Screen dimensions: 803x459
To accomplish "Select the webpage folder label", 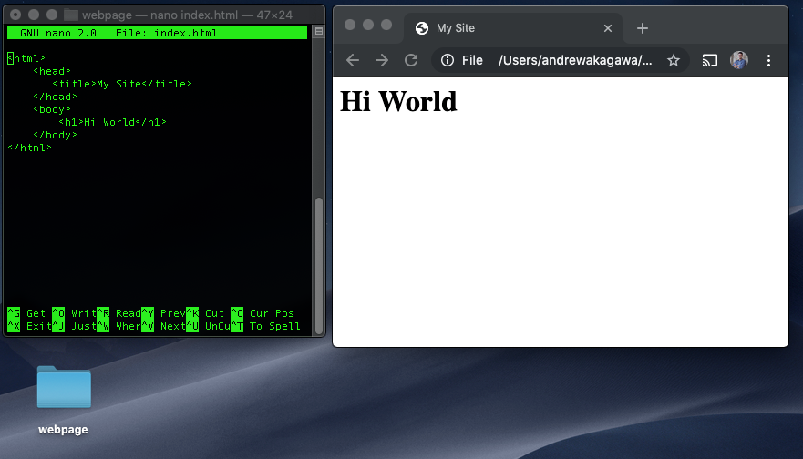I will click(x=63, y=429).
